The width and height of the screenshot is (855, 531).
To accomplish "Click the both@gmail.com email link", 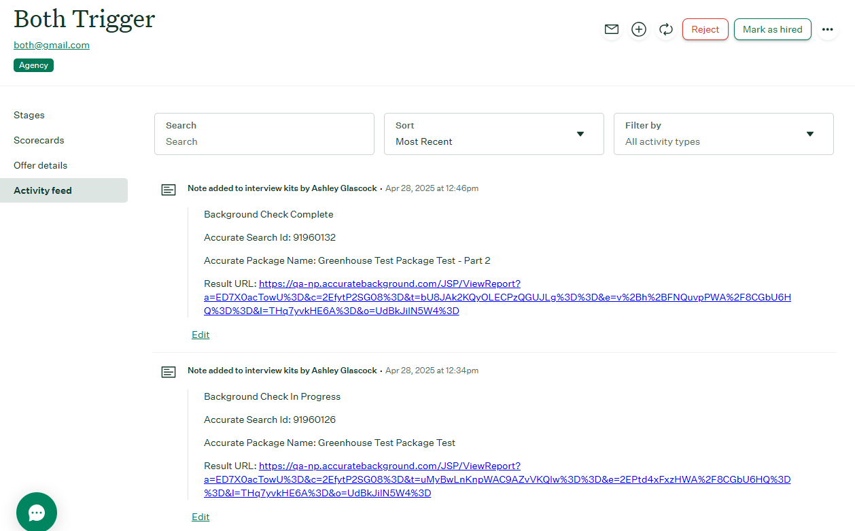I will coord(52,45).
